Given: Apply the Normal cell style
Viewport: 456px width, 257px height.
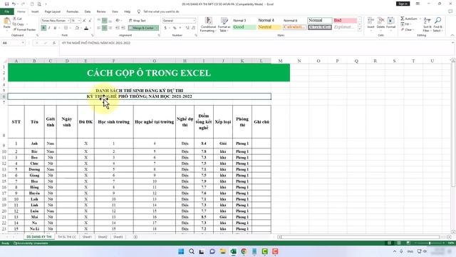Looking at the screenshot, I should 320,21.
